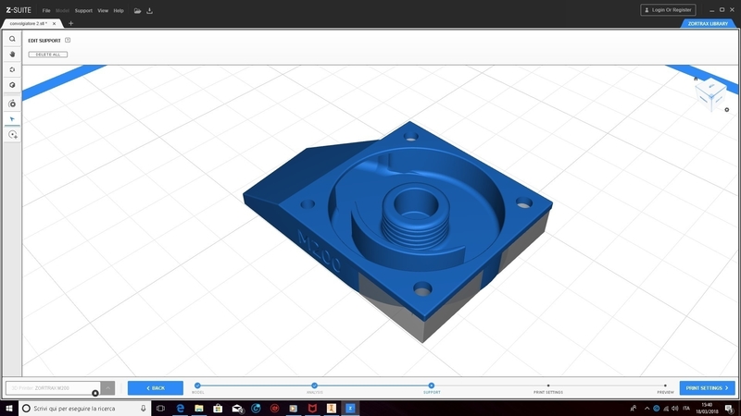Select the add support point tool

tap(13, 135)
